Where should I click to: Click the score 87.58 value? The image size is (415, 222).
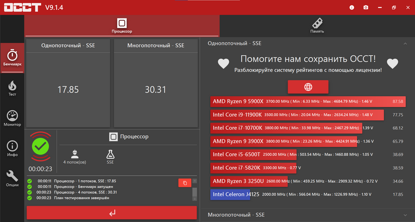[398, 102]
